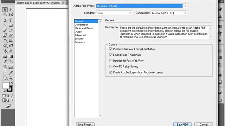
Task: Enable Optimize for Fast Web View
Action: (111, 61)
